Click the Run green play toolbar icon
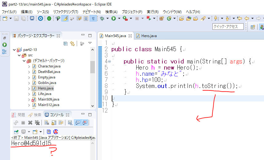Viewport: 264px width, 160px height. [x=114, y=18]
